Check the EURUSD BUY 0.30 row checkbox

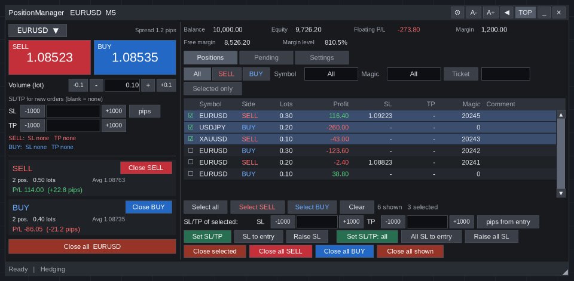[x=191, y=150]
